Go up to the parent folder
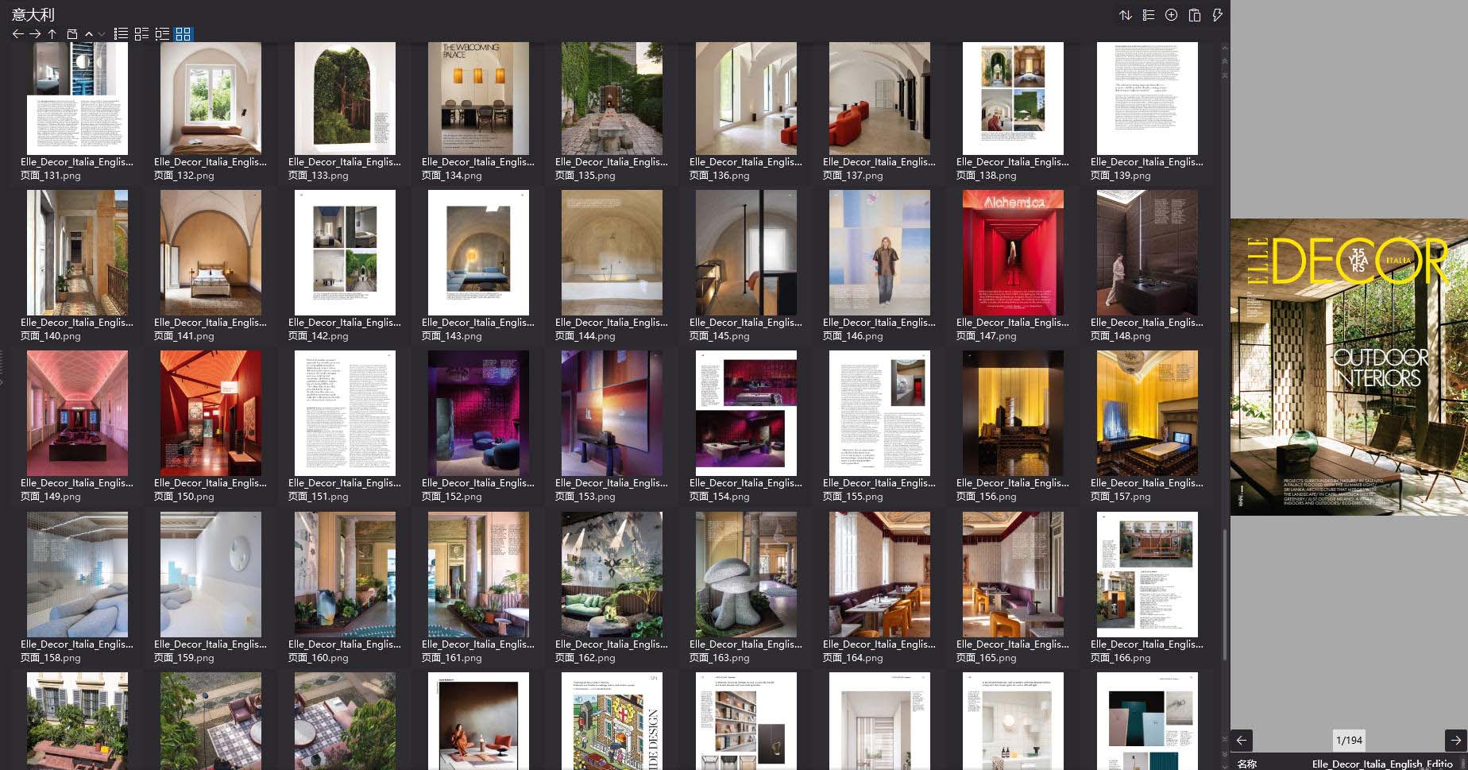Image resolution: width=1468 pixels, height=770 pixels. click(52, 34)
